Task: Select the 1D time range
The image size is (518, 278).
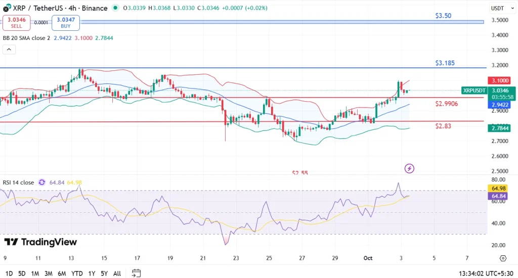Action: point(9,273)
